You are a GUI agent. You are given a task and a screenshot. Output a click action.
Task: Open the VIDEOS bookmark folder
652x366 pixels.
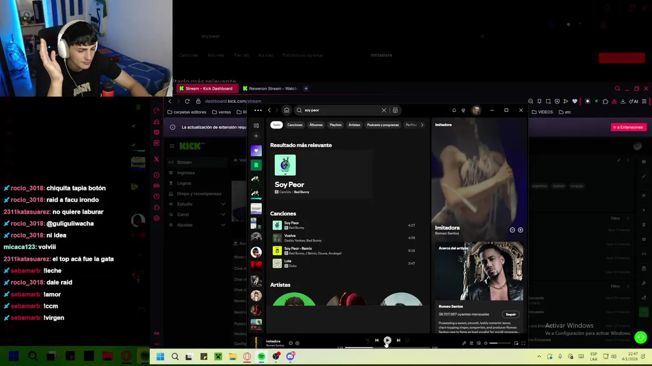point(542,112)
